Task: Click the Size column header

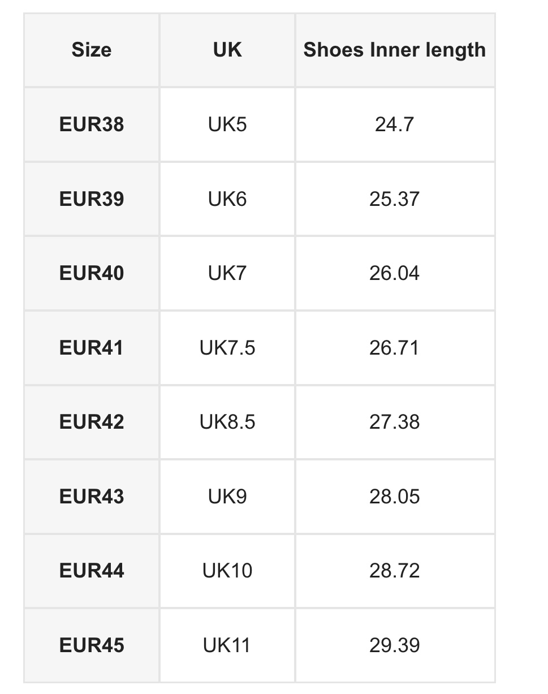Action: coord(92,50)
